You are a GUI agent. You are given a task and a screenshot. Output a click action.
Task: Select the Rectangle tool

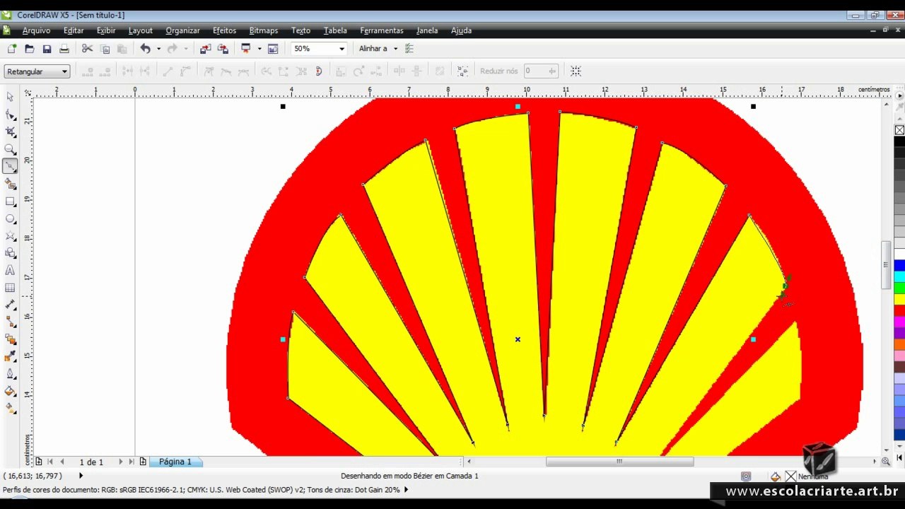[x=10, y=201]
